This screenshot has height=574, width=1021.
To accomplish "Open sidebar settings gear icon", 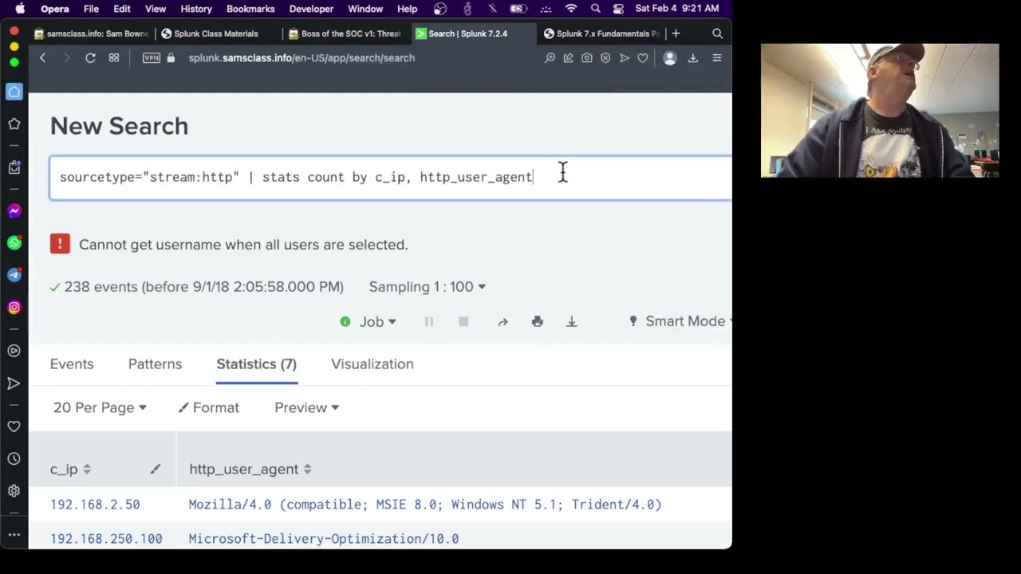I will (x=14, y=491).
